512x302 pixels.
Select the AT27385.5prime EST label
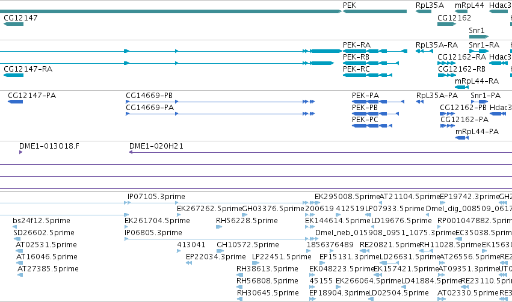tap(48, 269)
